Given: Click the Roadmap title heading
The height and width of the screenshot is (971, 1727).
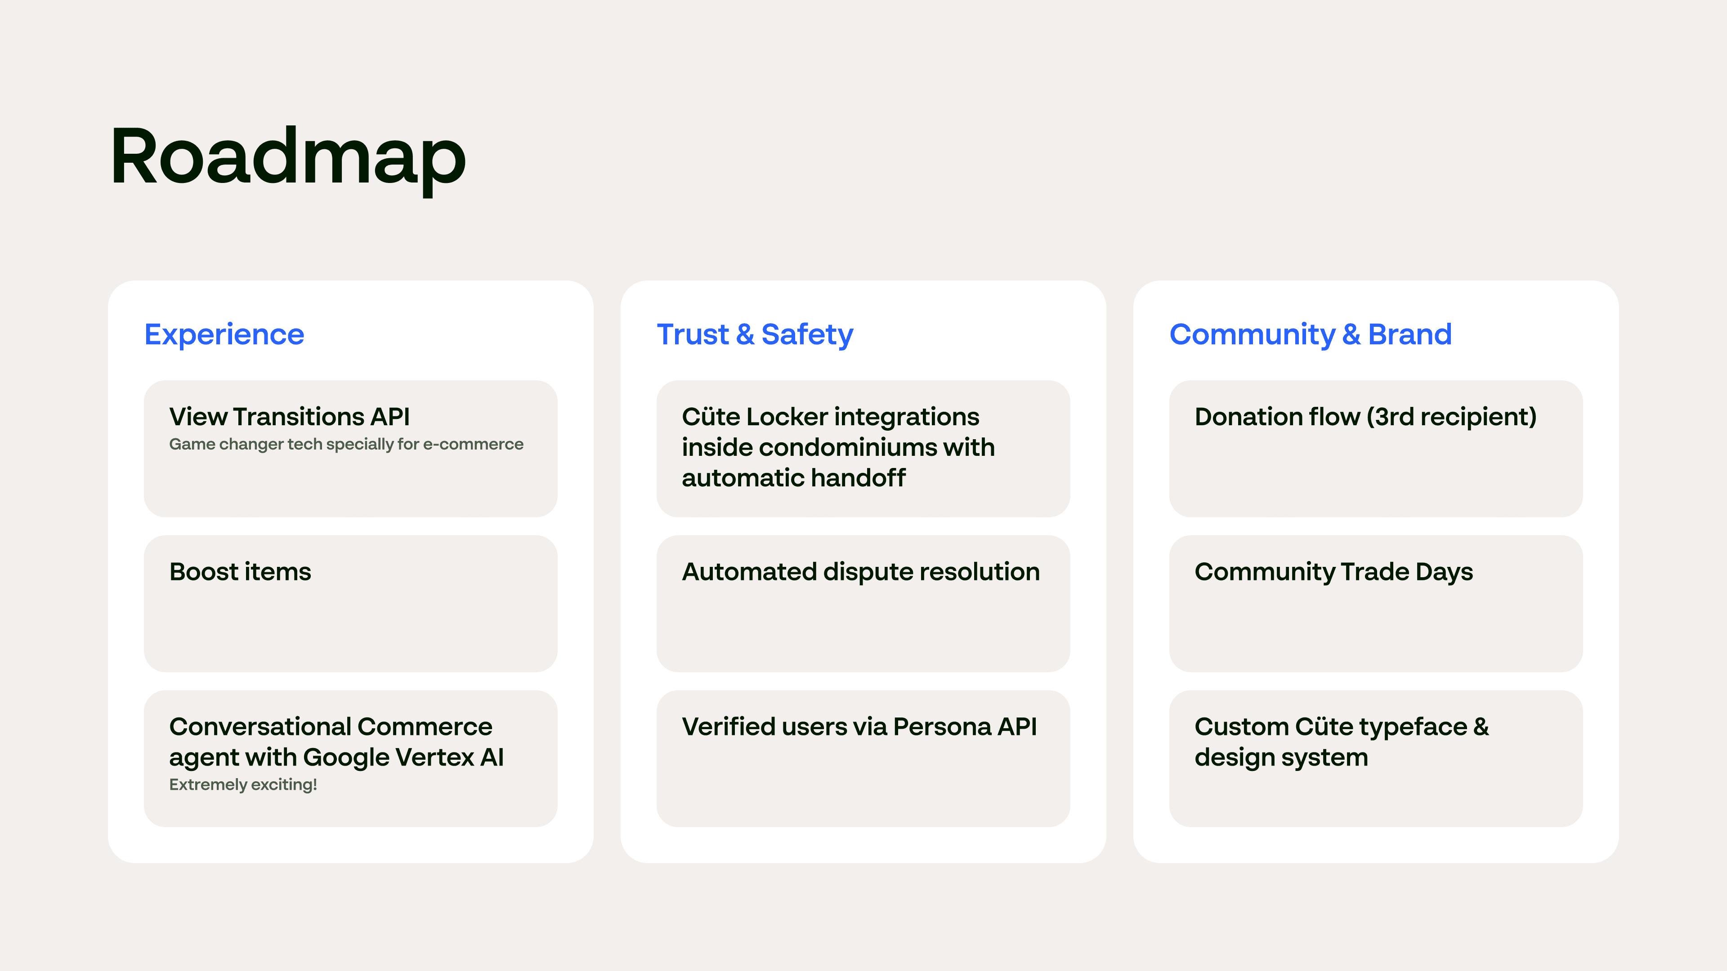Looking at the screenshot, I should point(288,157).
